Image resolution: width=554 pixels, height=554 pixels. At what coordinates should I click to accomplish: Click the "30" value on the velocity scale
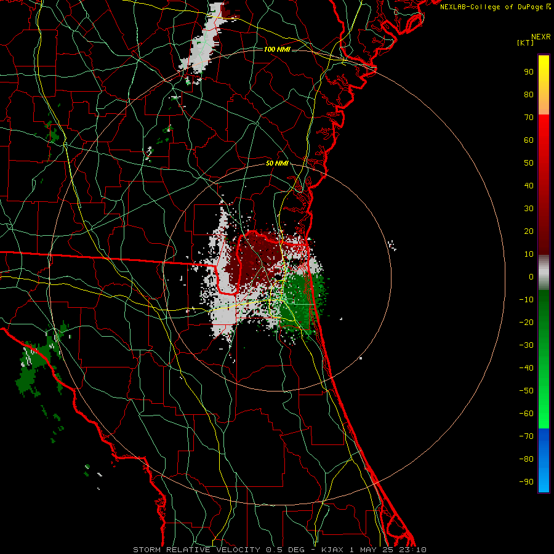[x=529, y=209]
